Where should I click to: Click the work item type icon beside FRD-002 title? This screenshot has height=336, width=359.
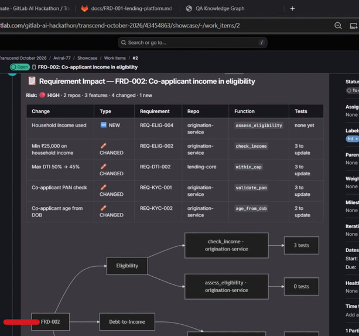[x=34, y=67]
